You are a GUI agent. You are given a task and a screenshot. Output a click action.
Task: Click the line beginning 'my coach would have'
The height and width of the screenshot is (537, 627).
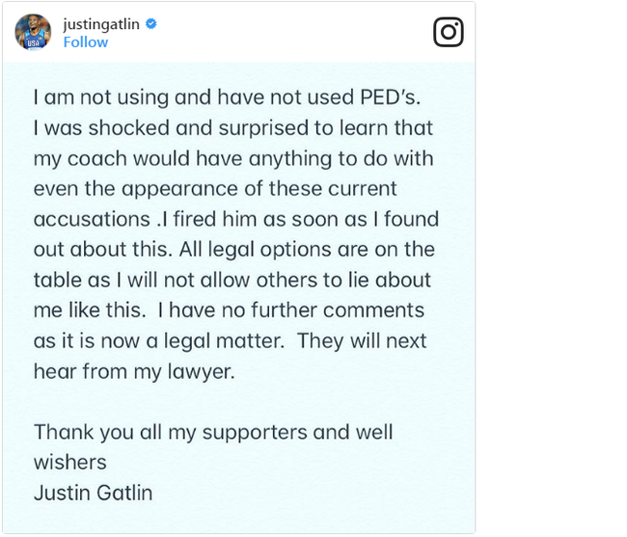click(x=233, y=159)
